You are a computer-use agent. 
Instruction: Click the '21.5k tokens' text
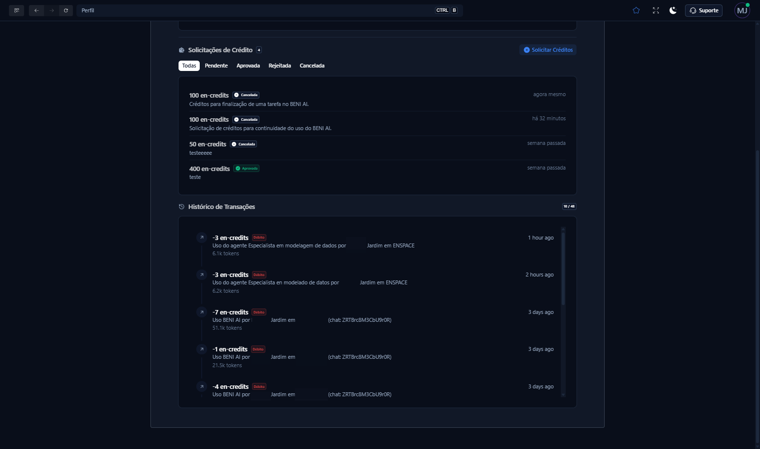(x=227, y=365)
